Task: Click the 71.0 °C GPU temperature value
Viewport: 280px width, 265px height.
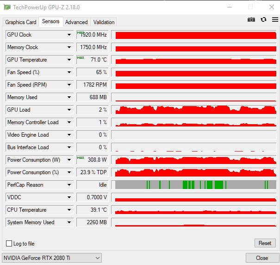Action: tap(93, 60)
